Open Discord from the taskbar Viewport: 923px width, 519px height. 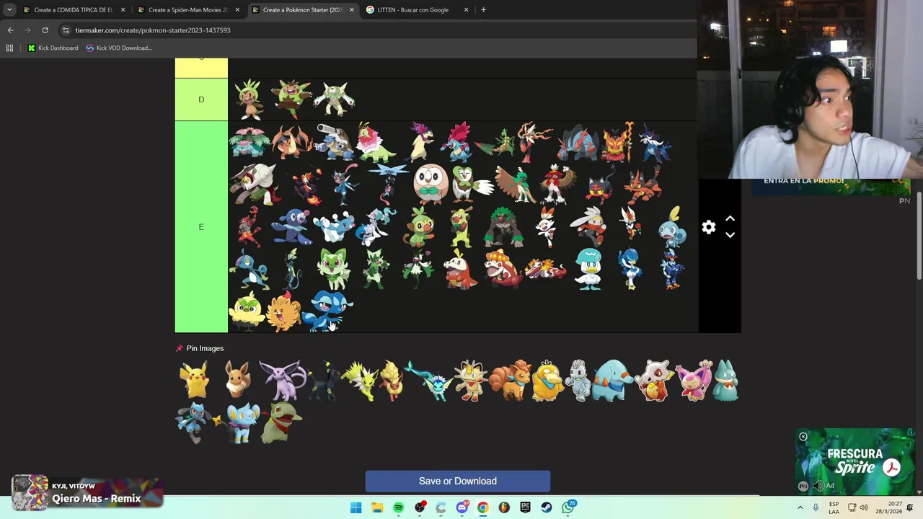point(462,507)
